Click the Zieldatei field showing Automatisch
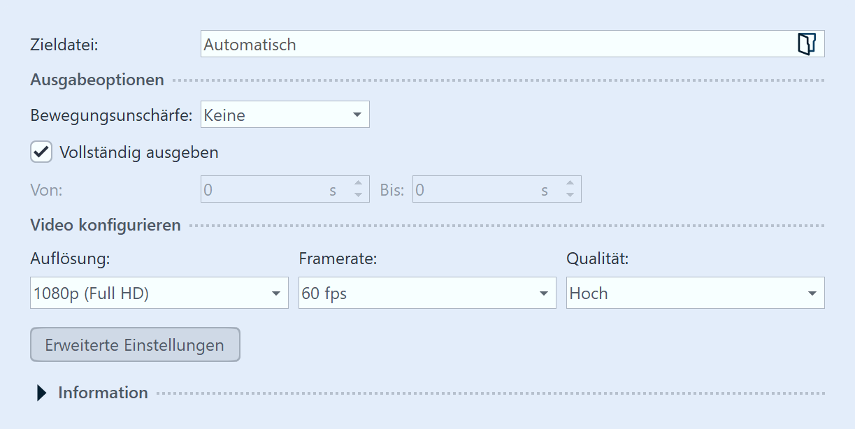Viewport: 855px width, 429px height. click(489, 44)
